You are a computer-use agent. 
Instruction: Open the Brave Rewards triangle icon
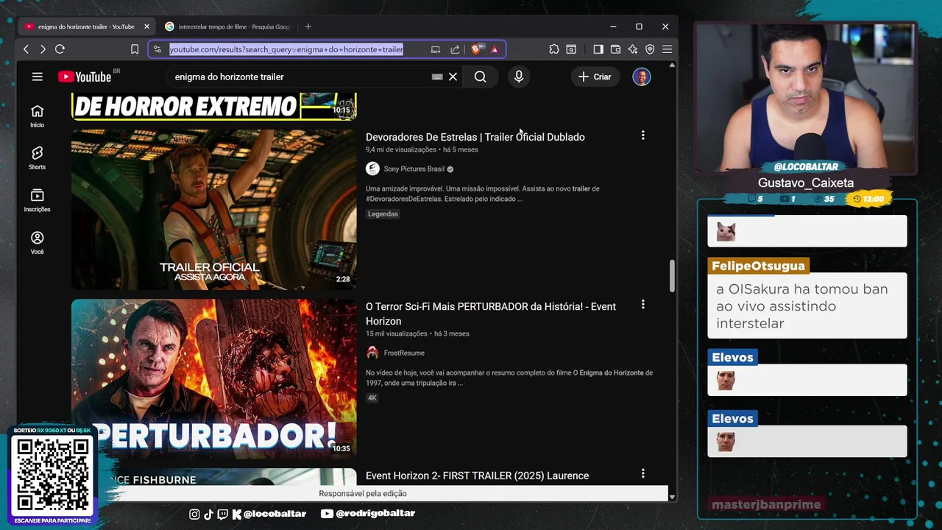pos(495,49)
